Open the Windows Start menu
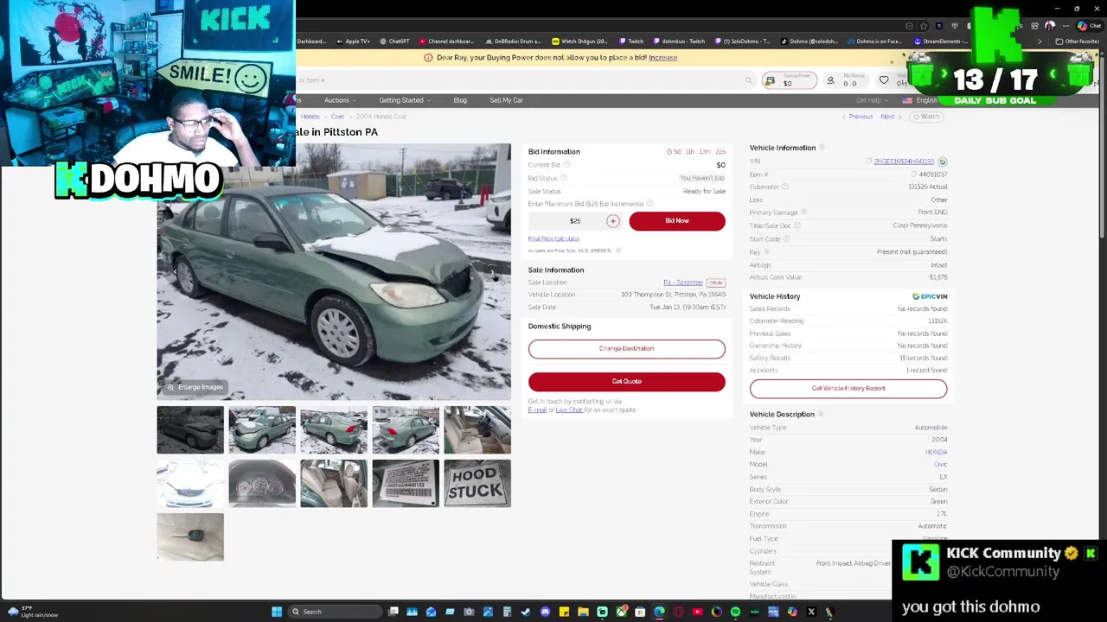Viewport: 1107px width, 622px height. tap(277, 612)
